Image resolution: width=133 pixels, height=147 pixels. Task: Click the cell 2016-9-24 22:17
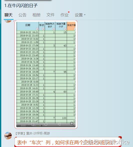(x=28, y=78)
